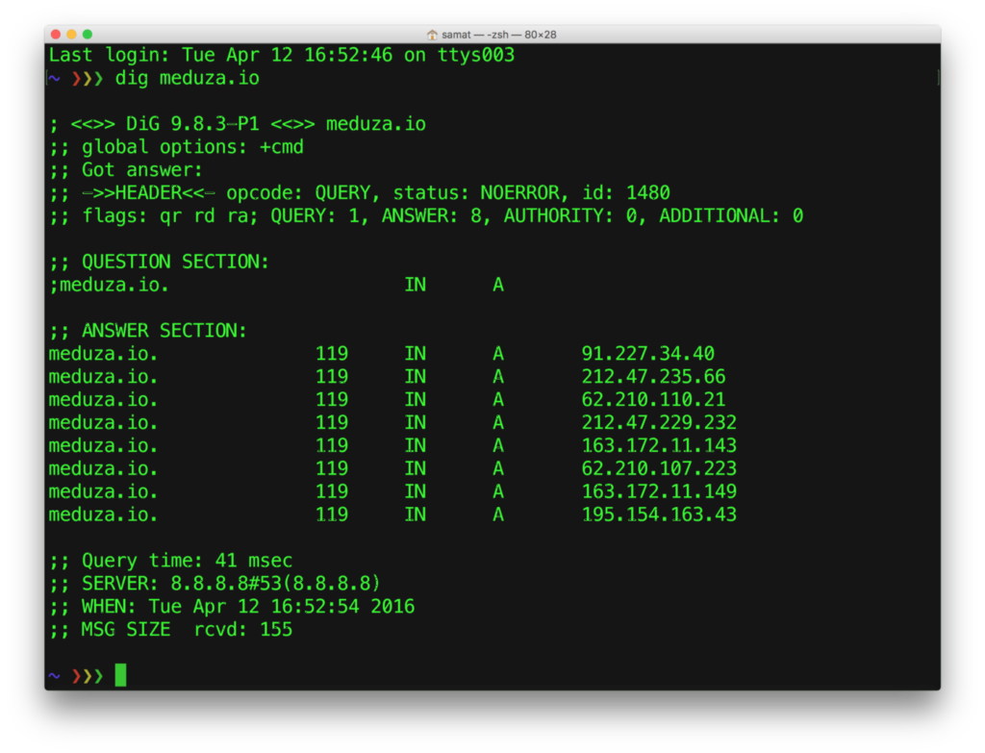Click 'ANSWER: 8' in the flags line
The width and height of the screenshot is (985, 753).
[432, 216]
